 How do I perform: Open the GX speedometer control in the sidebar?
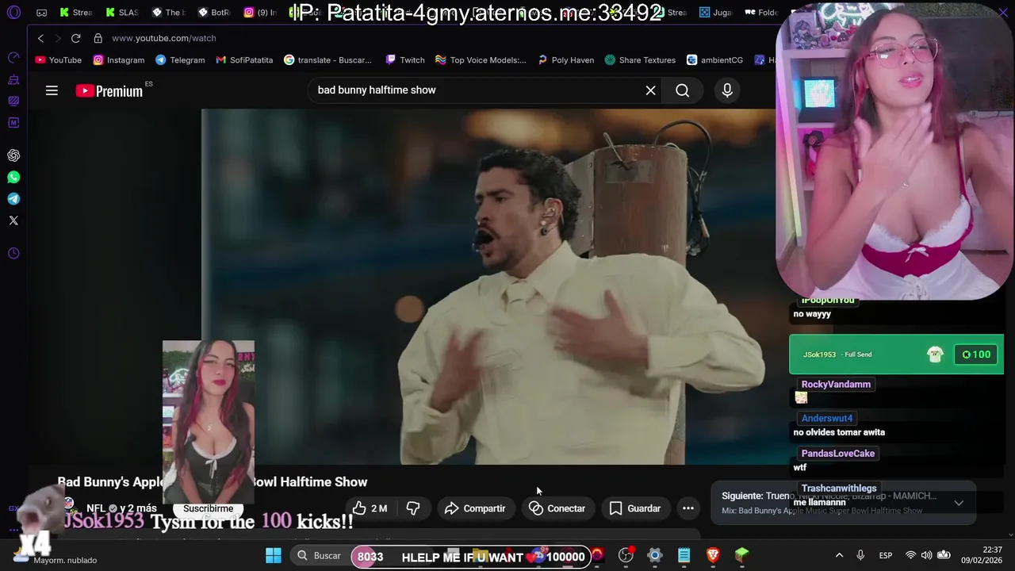(x=13, y=57)
